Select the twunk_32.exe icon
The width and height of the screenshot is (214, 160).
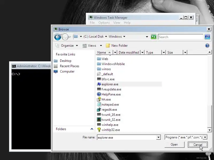point(99,119)
